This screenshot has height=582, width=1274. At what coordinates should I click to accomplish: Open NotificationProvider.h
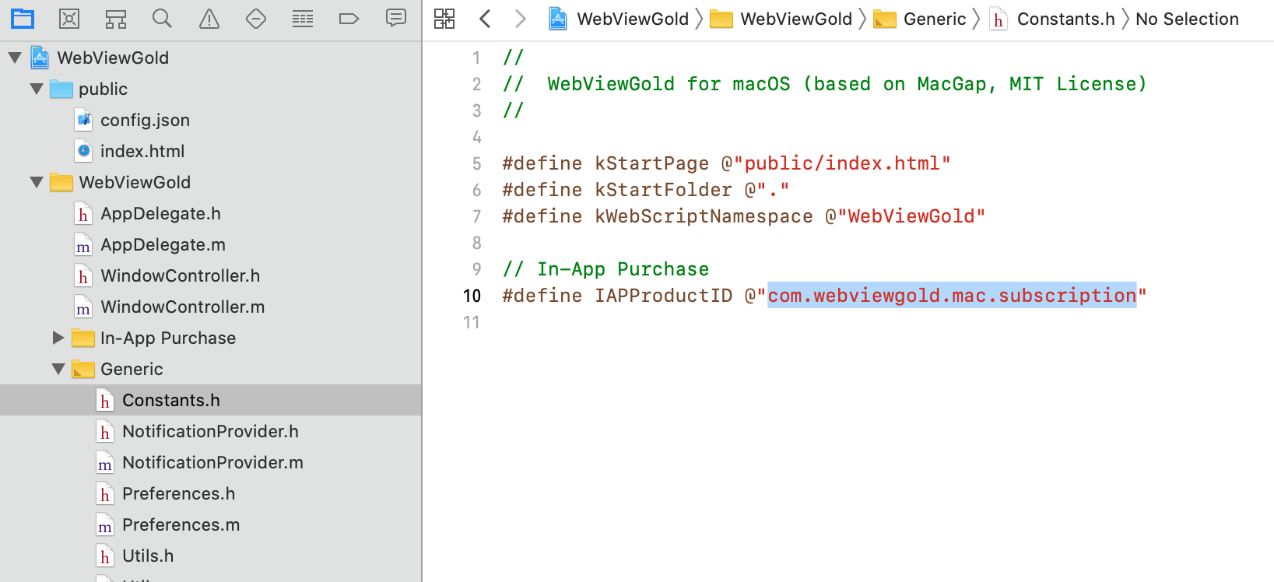tap(210, 431)
